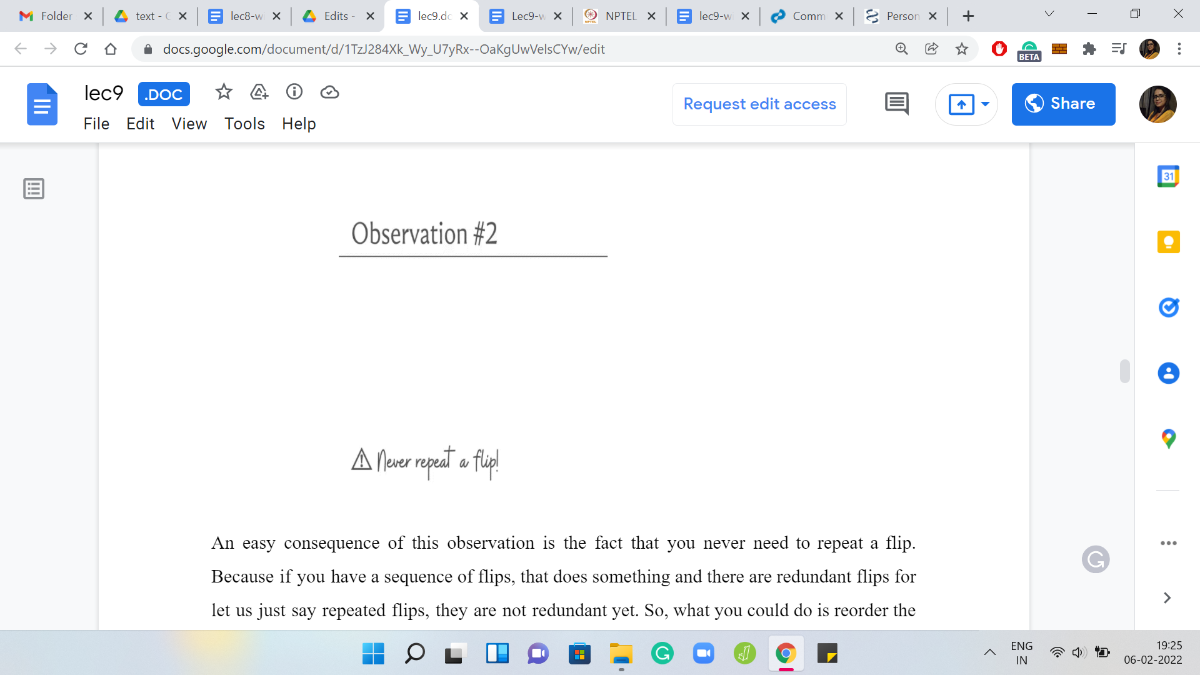Open Contacts side panel

click(x=1168, y=373)
